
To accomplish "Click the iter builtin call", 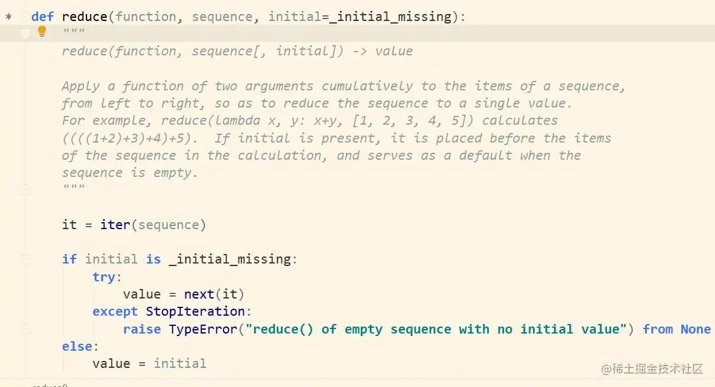I will click(115, 225).
